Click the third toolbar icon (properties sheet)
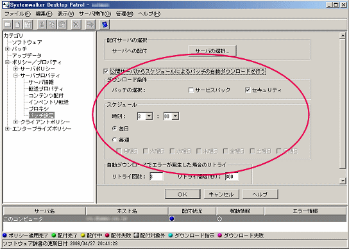The height and width of the screenshot is (249, 349). pos(28,24)
